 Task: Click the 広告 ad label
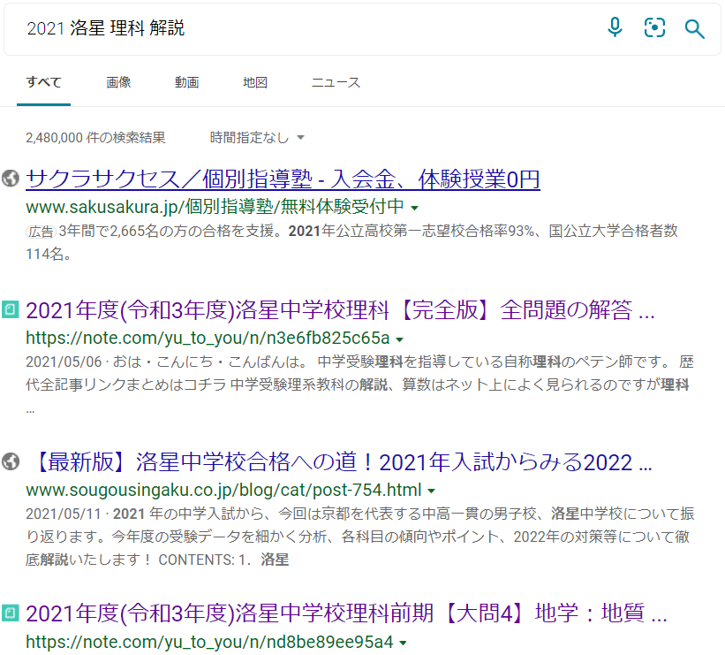coord(41,232)
